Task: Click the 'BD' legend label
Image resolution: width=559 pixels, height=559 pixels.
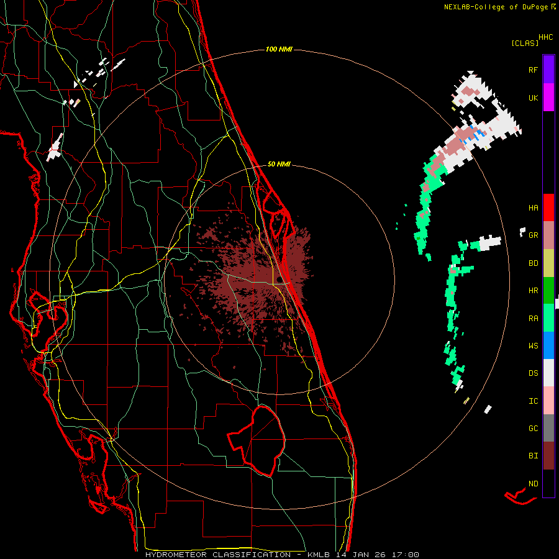Action: tap(533, 263)
